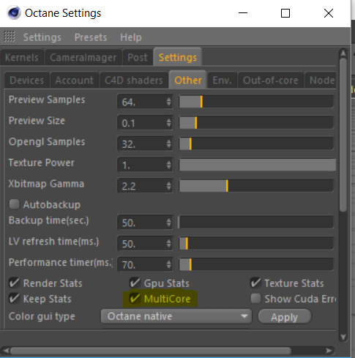
Task: Open the Color gui type dropdown
Action: tap(176, 316)
